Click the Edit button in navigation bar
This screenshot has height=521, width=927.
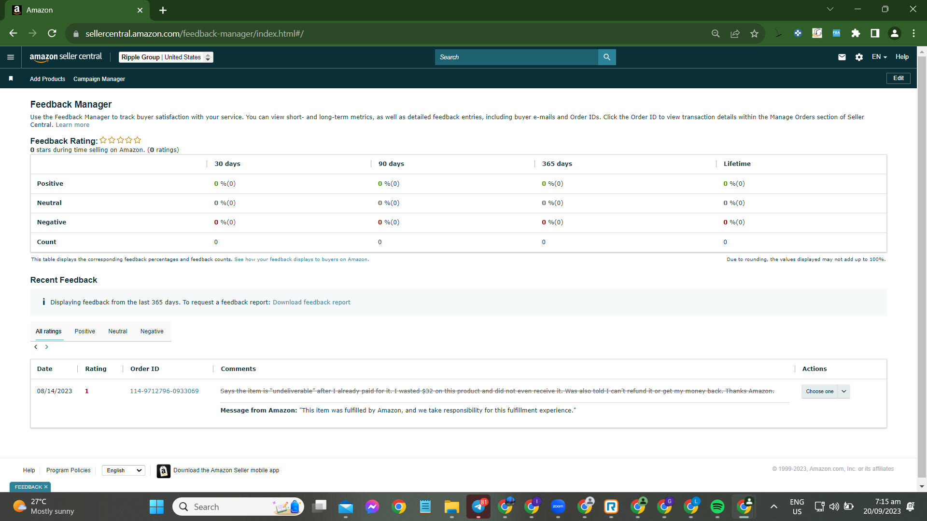click(899, 78)
